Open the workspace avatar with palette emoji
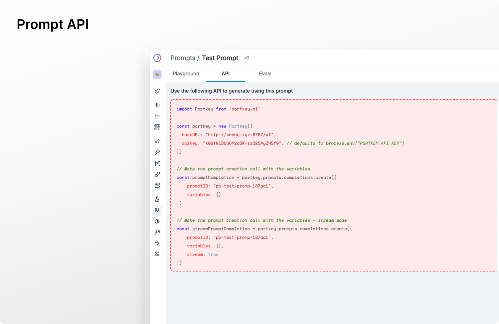 click(157, 74)
